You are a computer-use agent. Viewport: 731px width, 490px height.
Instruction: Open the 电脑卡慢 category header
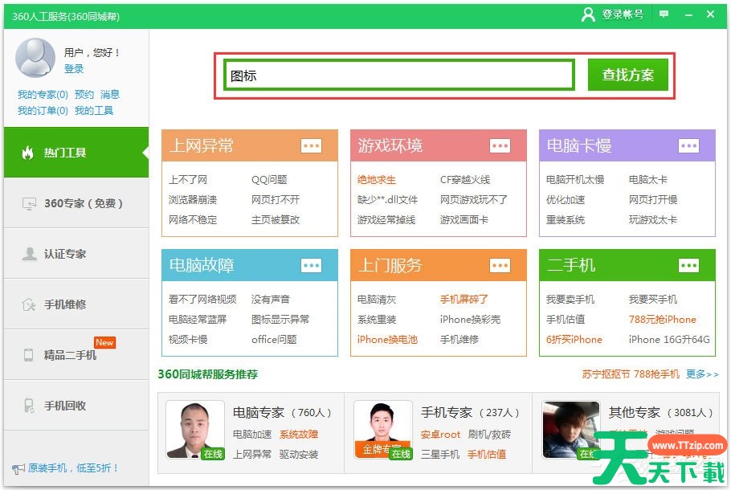pos(627,146)
